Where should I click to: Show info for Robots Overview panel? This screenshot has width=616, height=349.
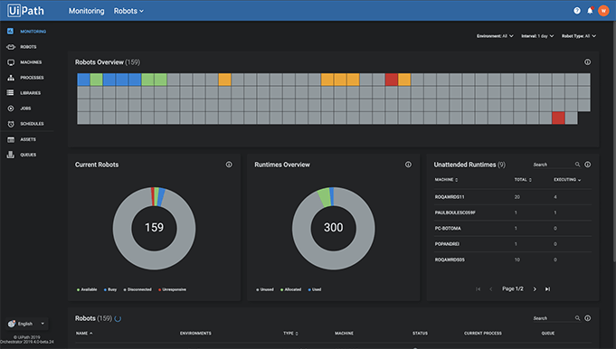(x=587, y=62)
